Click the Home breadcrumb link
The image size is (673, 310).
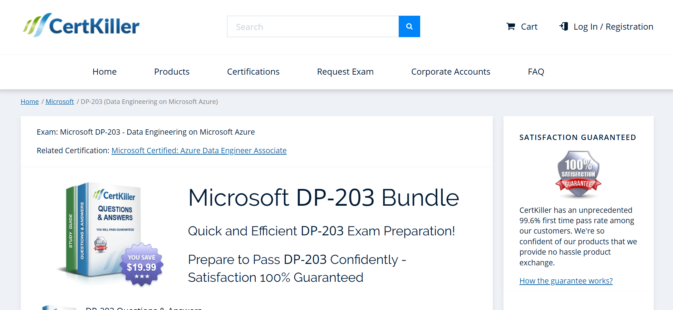tap(30, 102)
